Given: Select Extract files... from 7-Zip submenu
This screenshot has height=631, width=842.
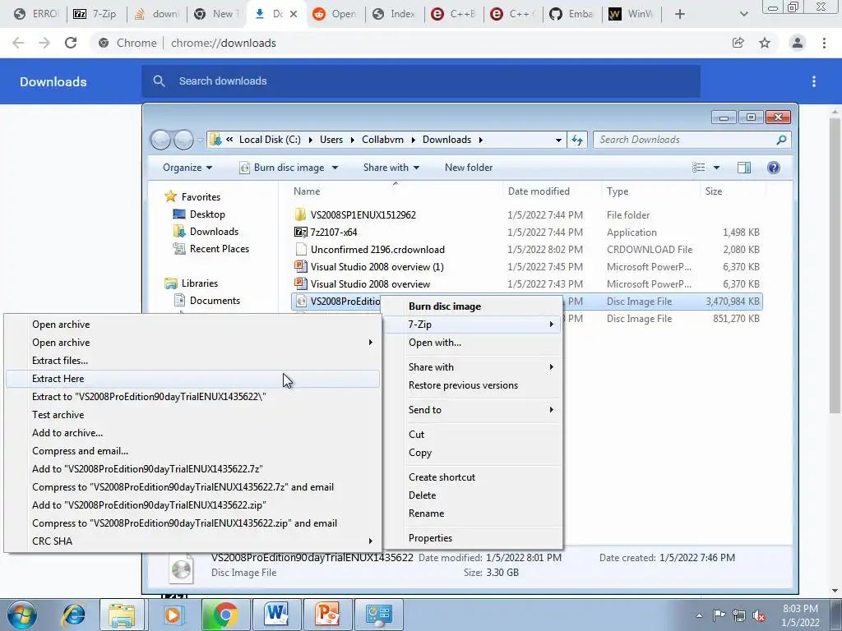Looking at the screenshot, I should point(192,361).
